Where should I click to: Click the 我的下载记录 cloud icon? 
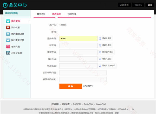click(8, 40)
